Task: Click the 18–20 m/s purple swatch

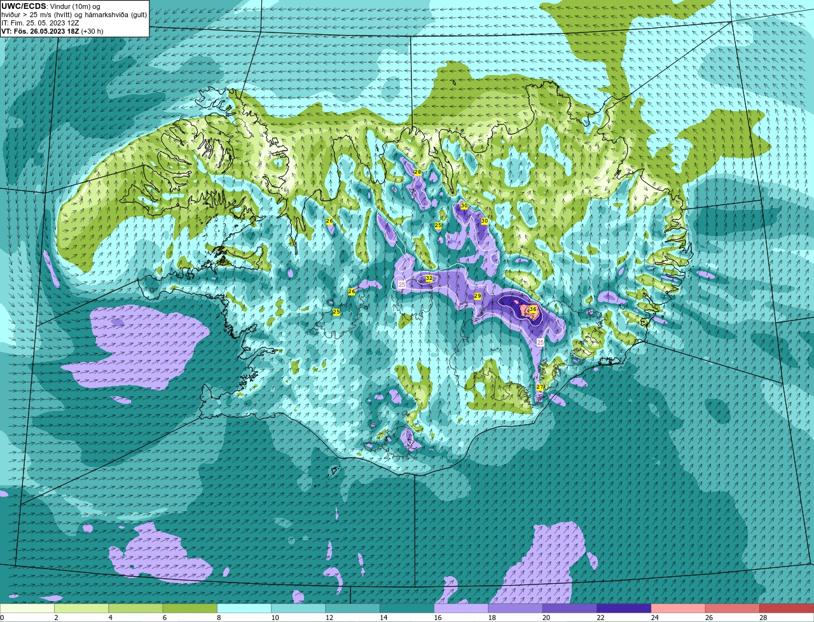Action: (516, 609)
